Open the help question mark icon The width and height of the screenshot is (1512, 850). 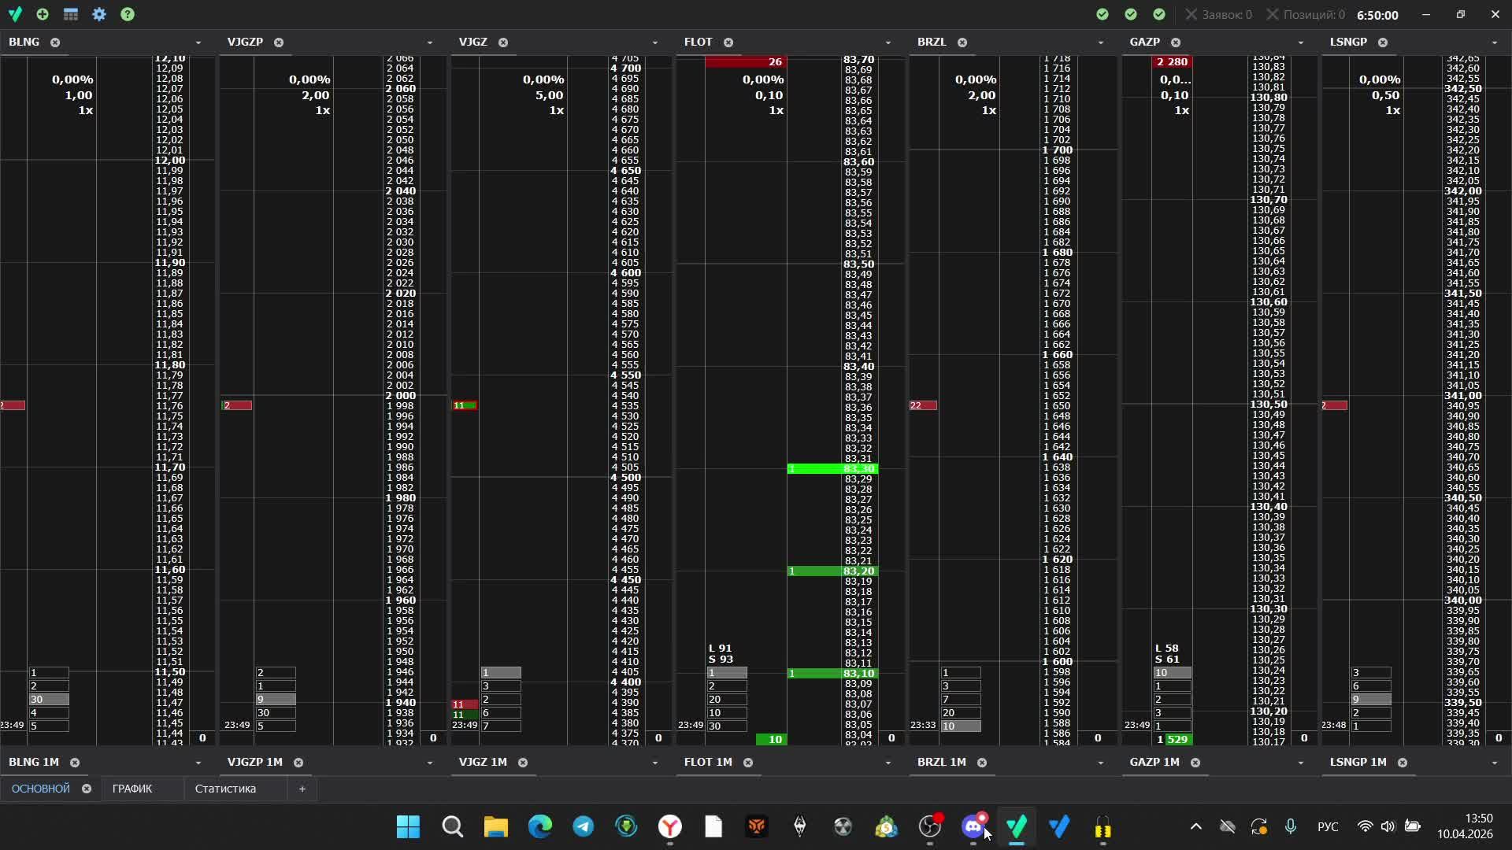pyautogui.click(x=128, y=14)
